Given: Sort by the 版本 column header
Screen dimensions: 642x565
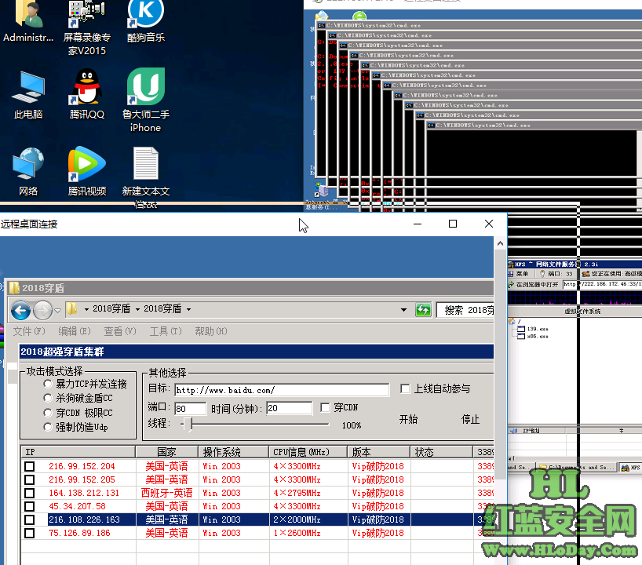Looking at the screenshot, I should pos(379,452).
